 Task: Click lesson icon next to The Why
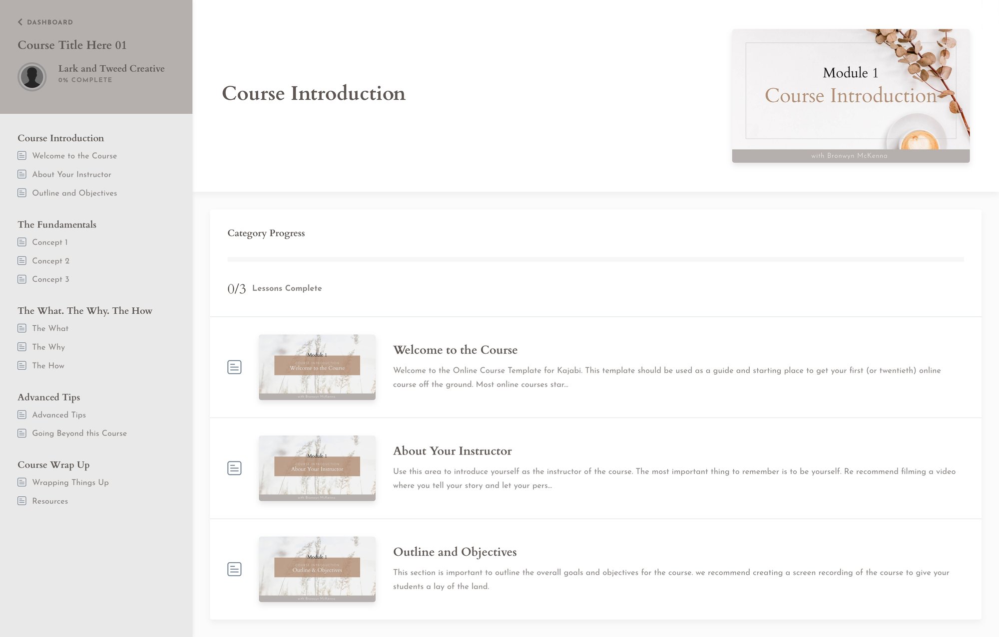pyautogui.click(x=22, y=347)
